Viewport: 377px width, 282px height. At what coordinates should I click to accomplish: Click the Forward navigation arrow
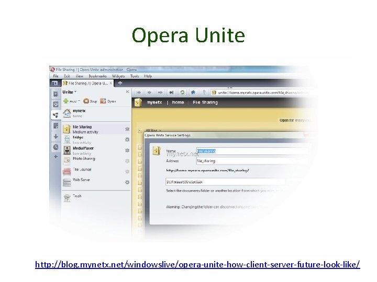click(x=160, y=92)
